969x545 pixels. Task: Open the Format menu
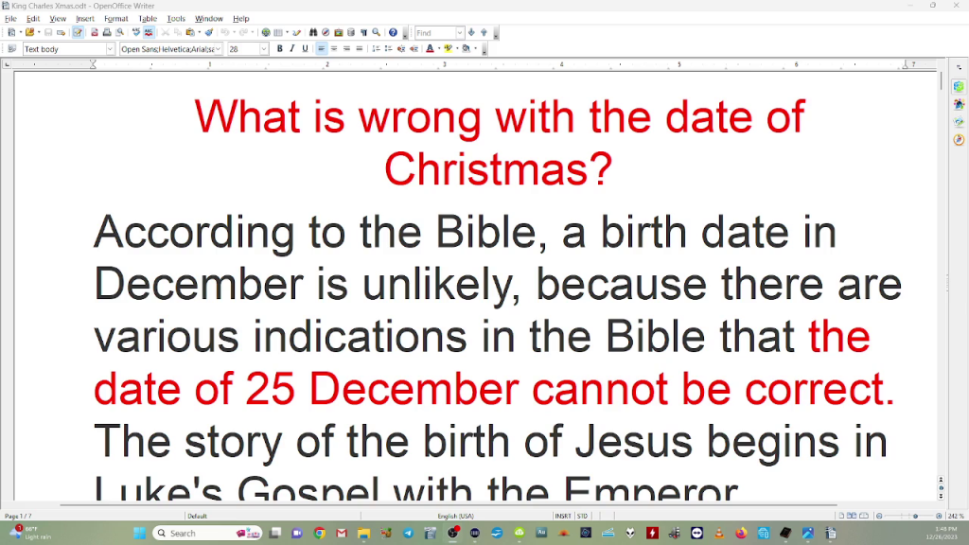[116, 19]
